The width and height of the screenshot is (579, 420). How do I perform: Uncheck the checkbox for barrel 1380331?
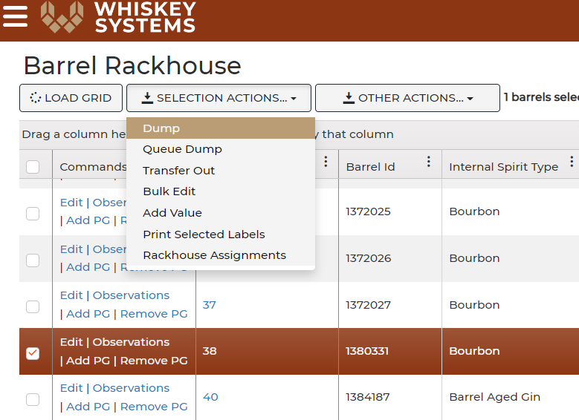point(33,353)
